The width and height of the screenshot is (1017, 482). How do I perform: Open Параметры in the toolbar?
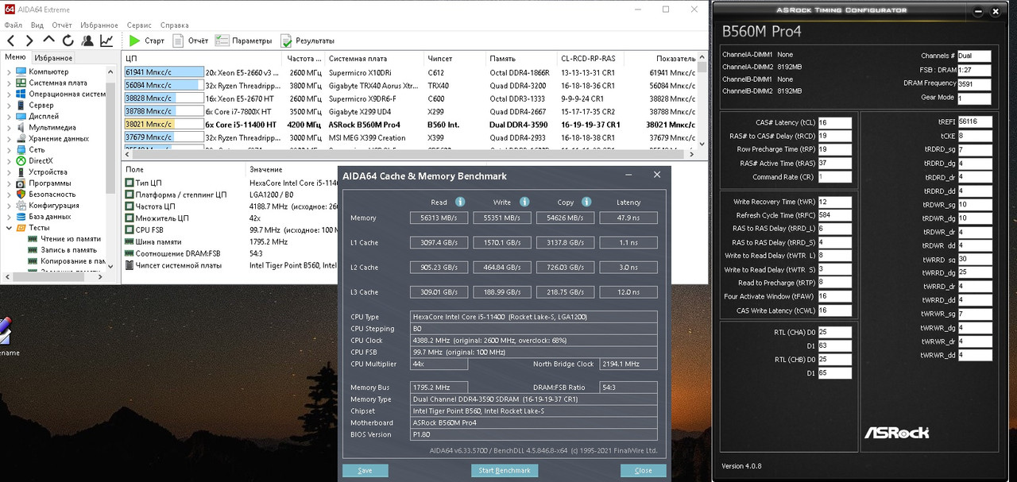point(244,40)
